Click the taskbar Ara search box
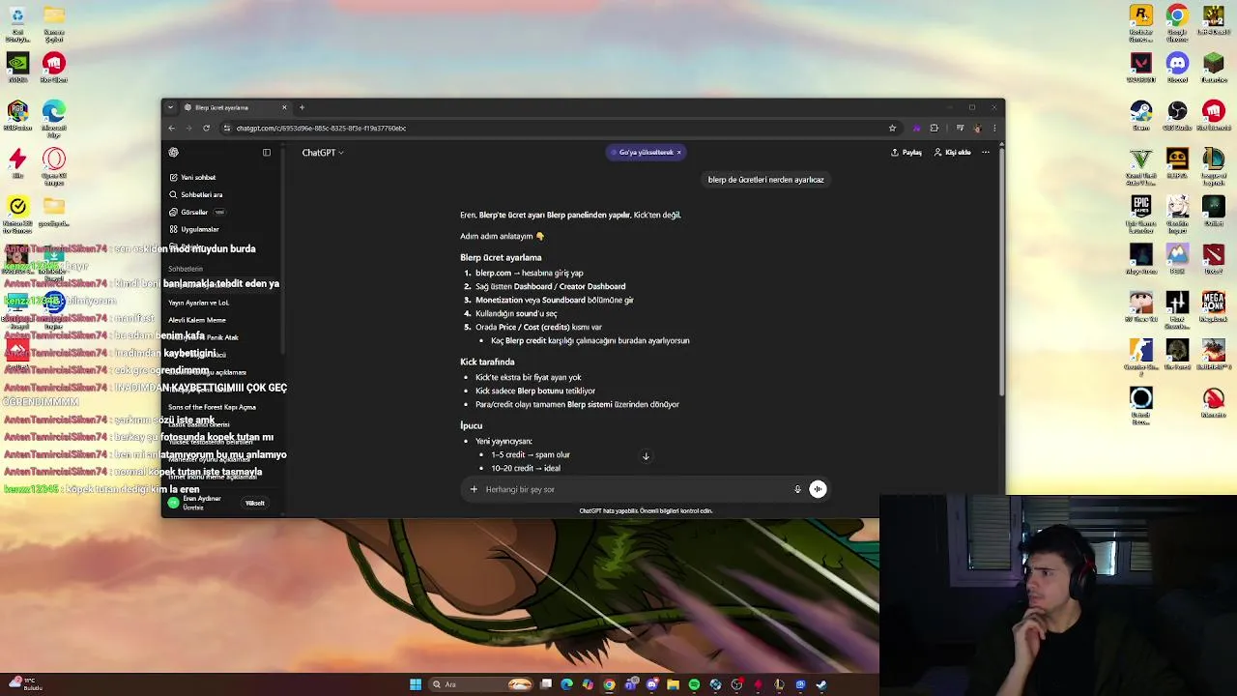 [480, 684]
